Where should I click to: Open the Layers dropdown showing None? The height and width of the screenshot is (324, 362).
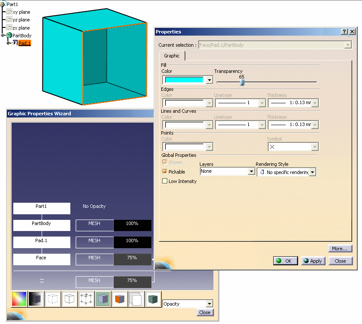pyautogui.click(x=252, y=171)
